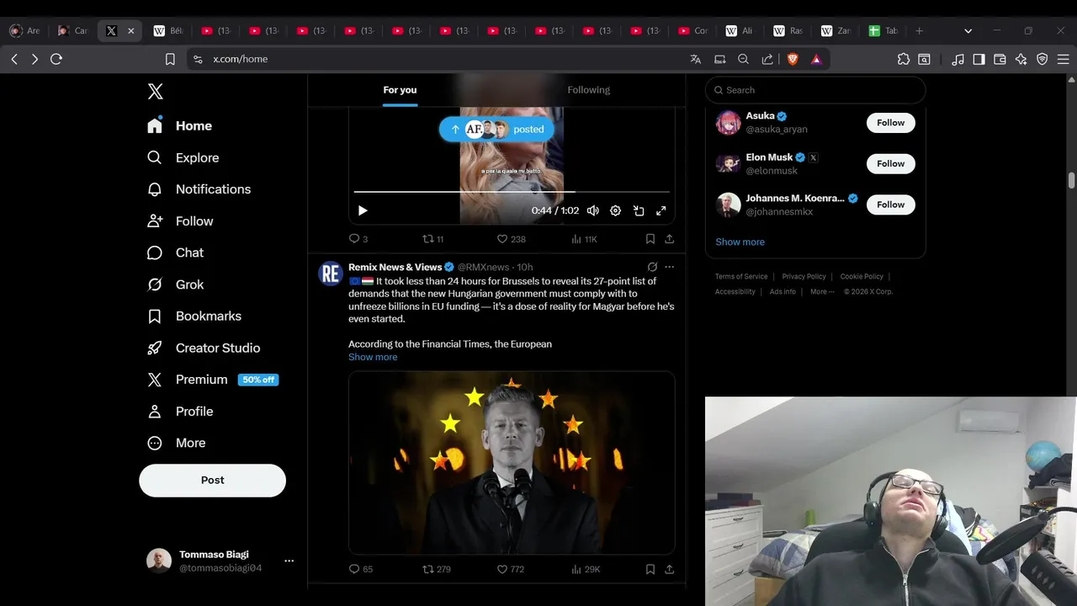View analytics of post with 29K views
The height and width of the screenshot is (606, 1077).
[585, 569]
